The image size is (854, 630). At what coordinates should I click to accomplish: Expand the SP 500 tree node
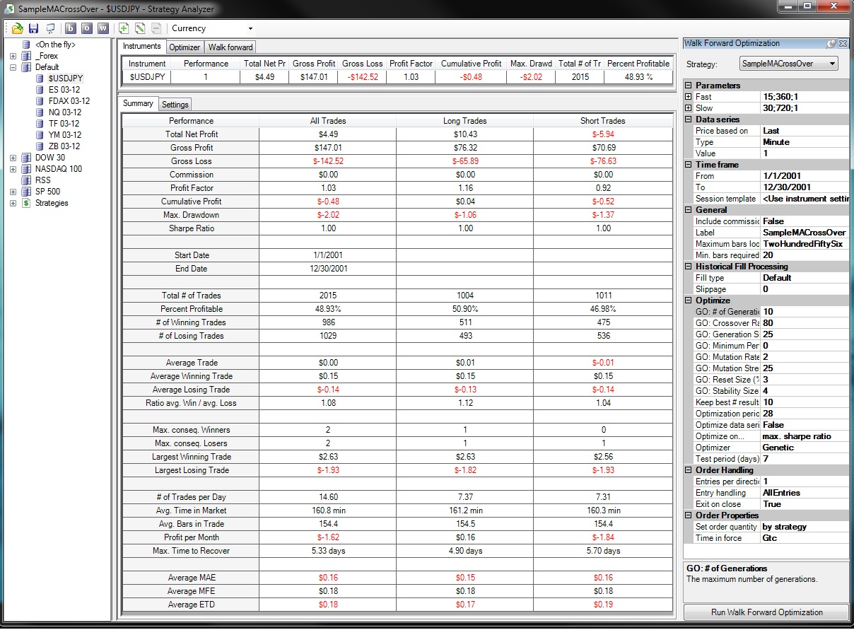tap(13, 192)
